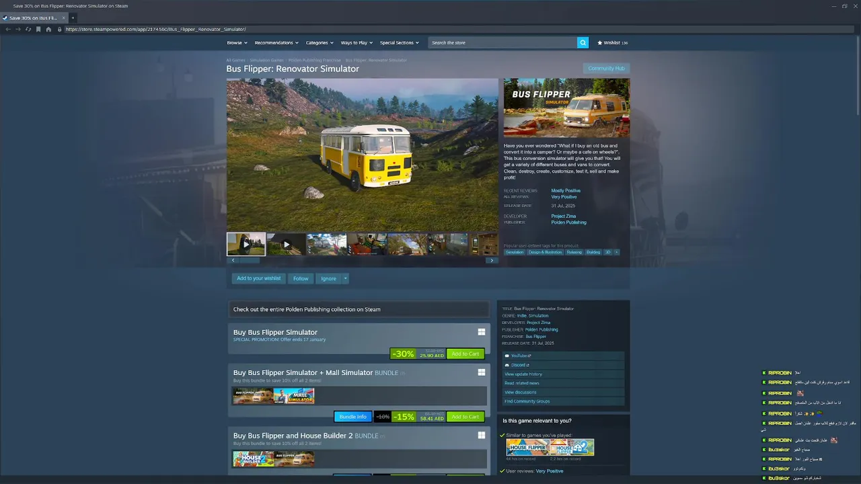Add Bus Flipper Simulator to cart
Image resolution: width=861 pixels, height=484 pixels.
[x=465, y=354]
